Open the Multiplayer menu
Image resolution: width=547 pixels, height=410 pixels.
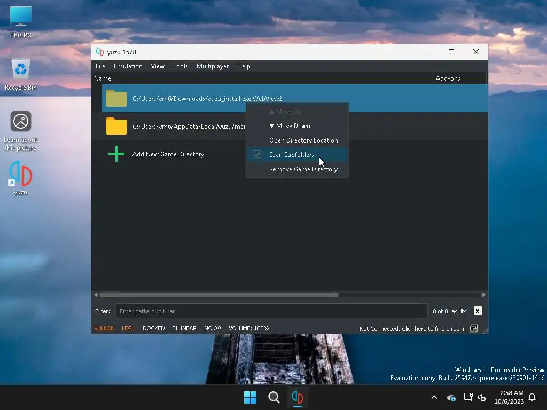(213, 66)
